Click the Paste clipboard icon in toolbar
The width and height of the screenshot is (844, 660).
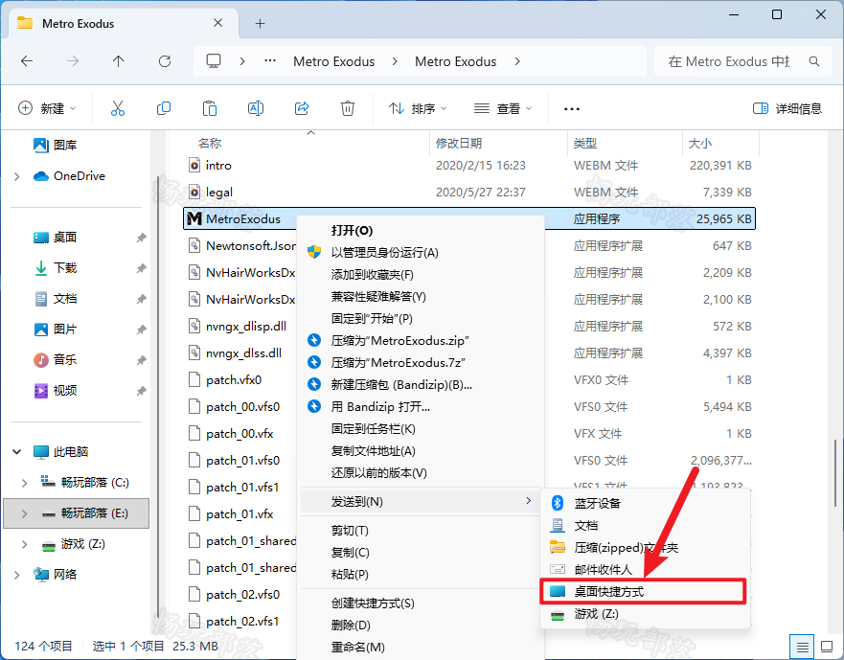(210, 108)
